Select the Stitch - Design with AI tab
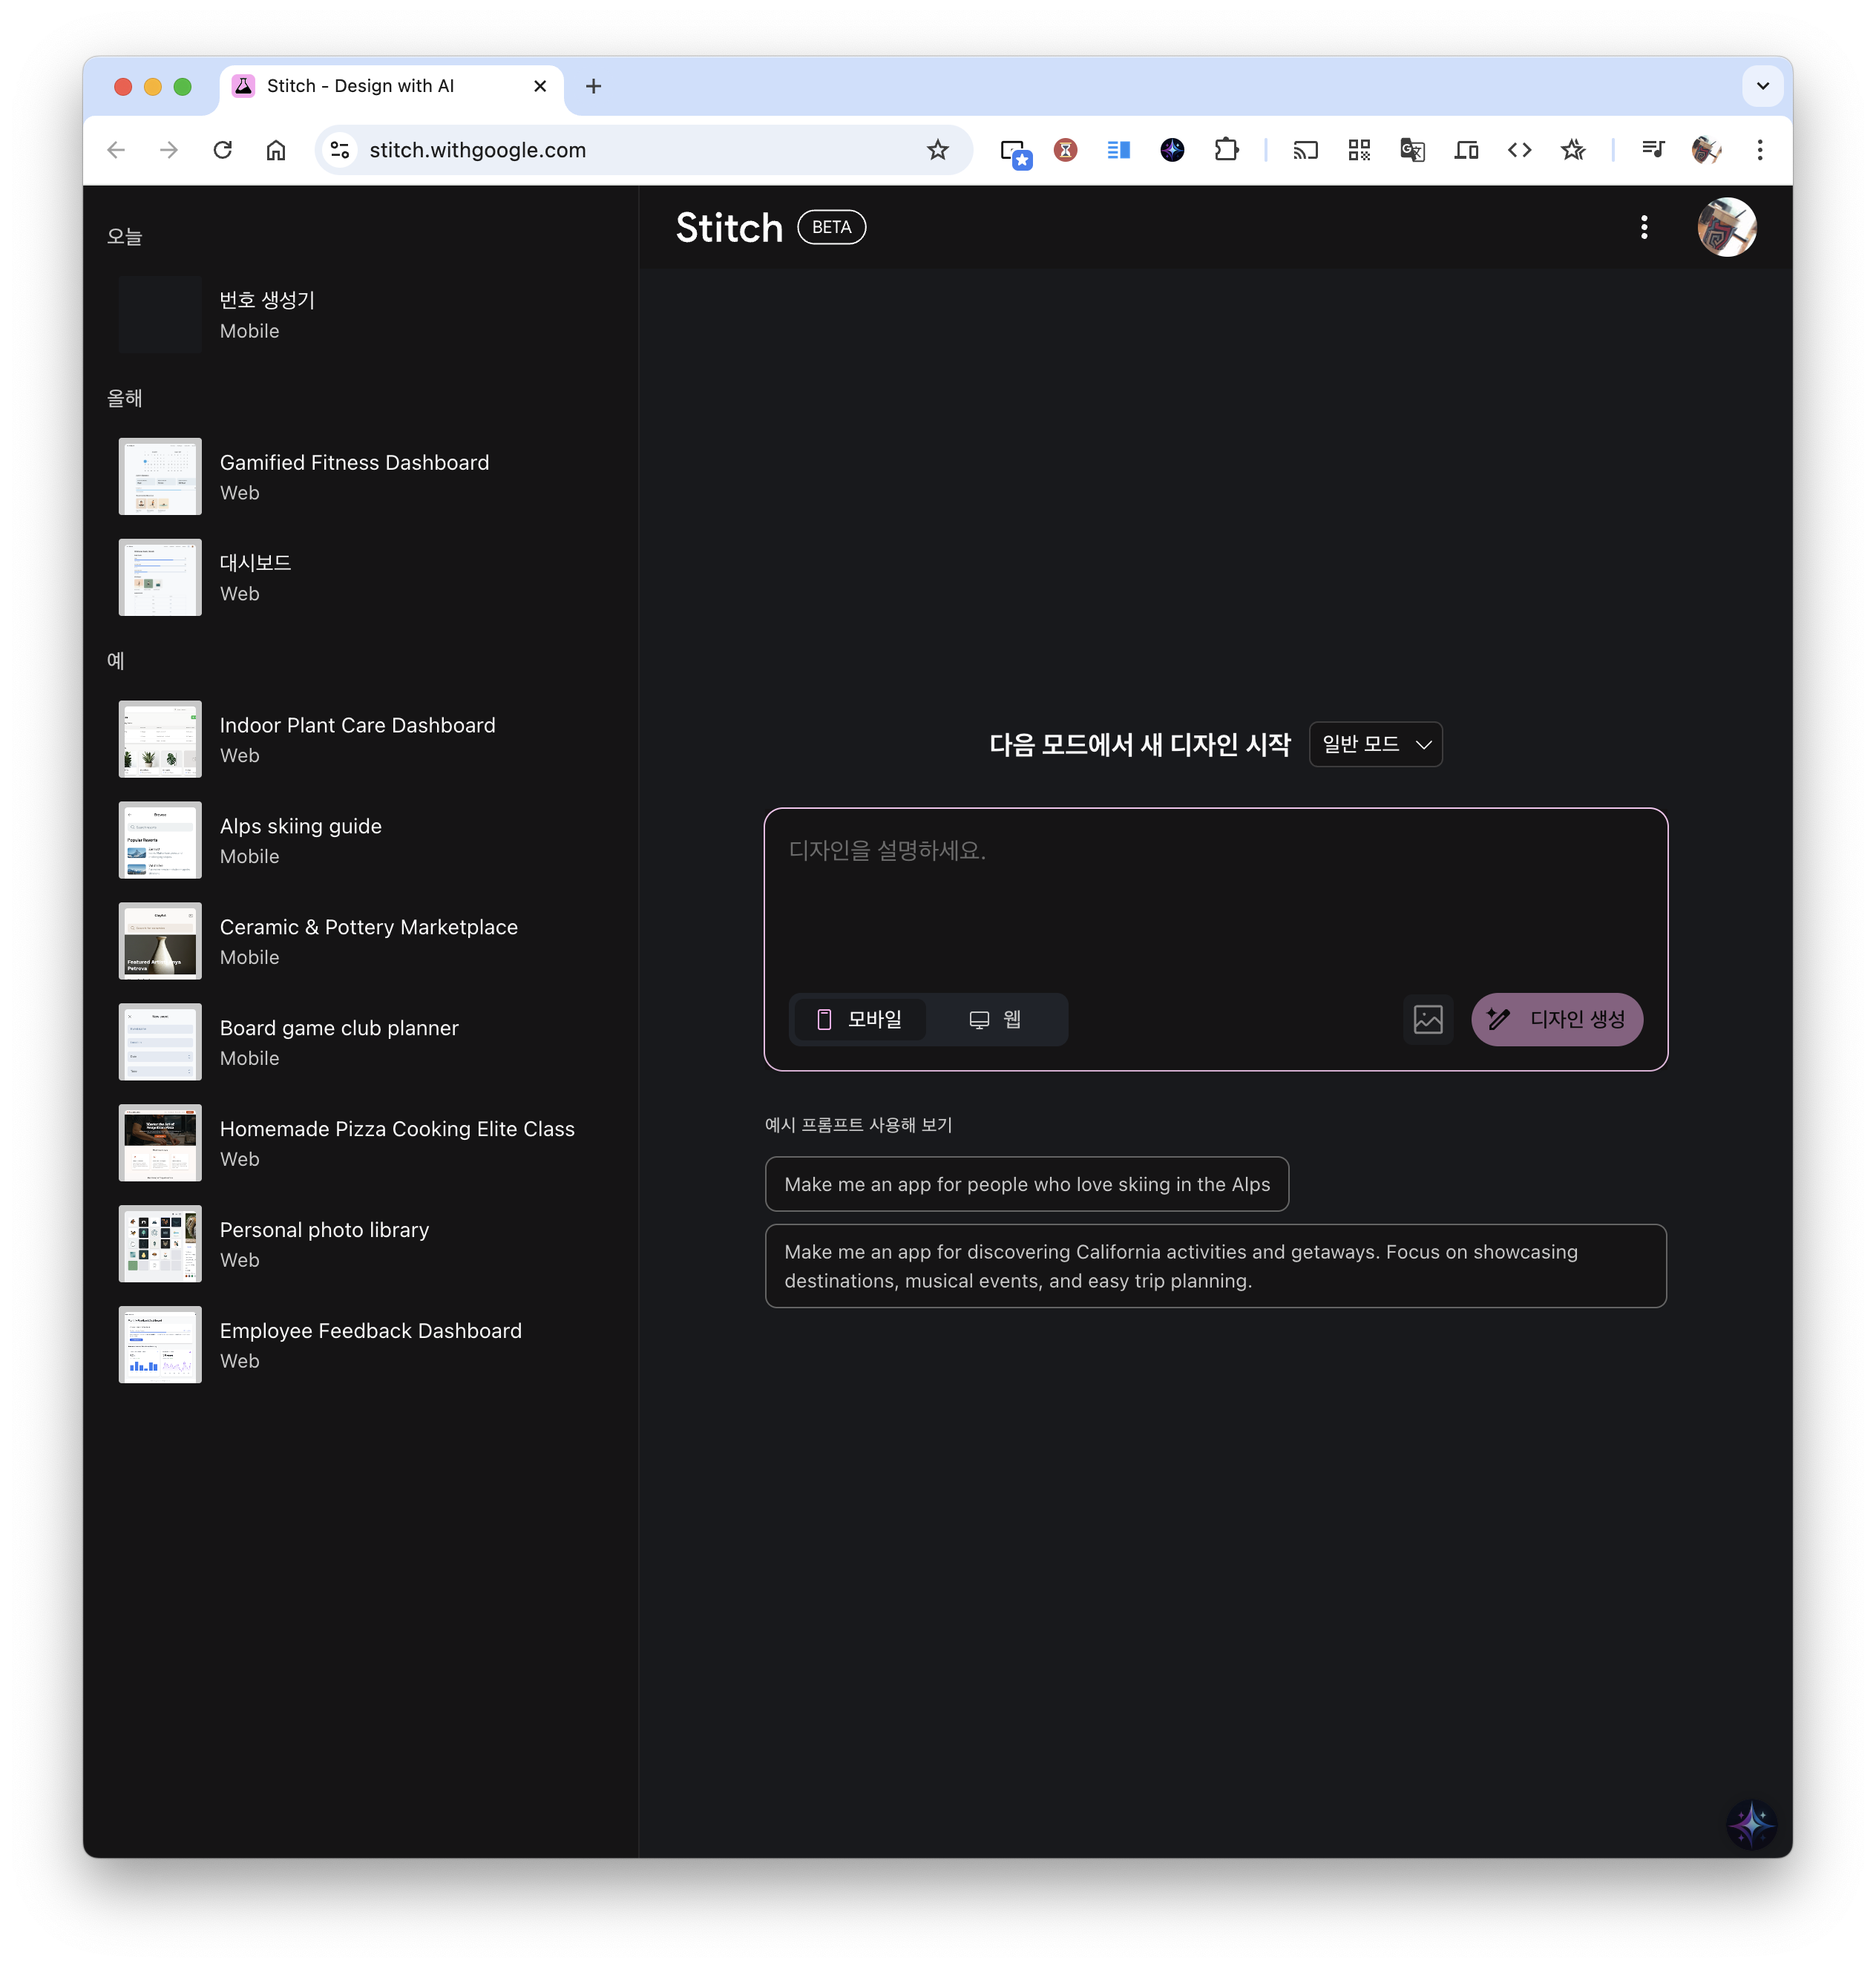Screen dimensions: 1876x1968 coord(391,86)
